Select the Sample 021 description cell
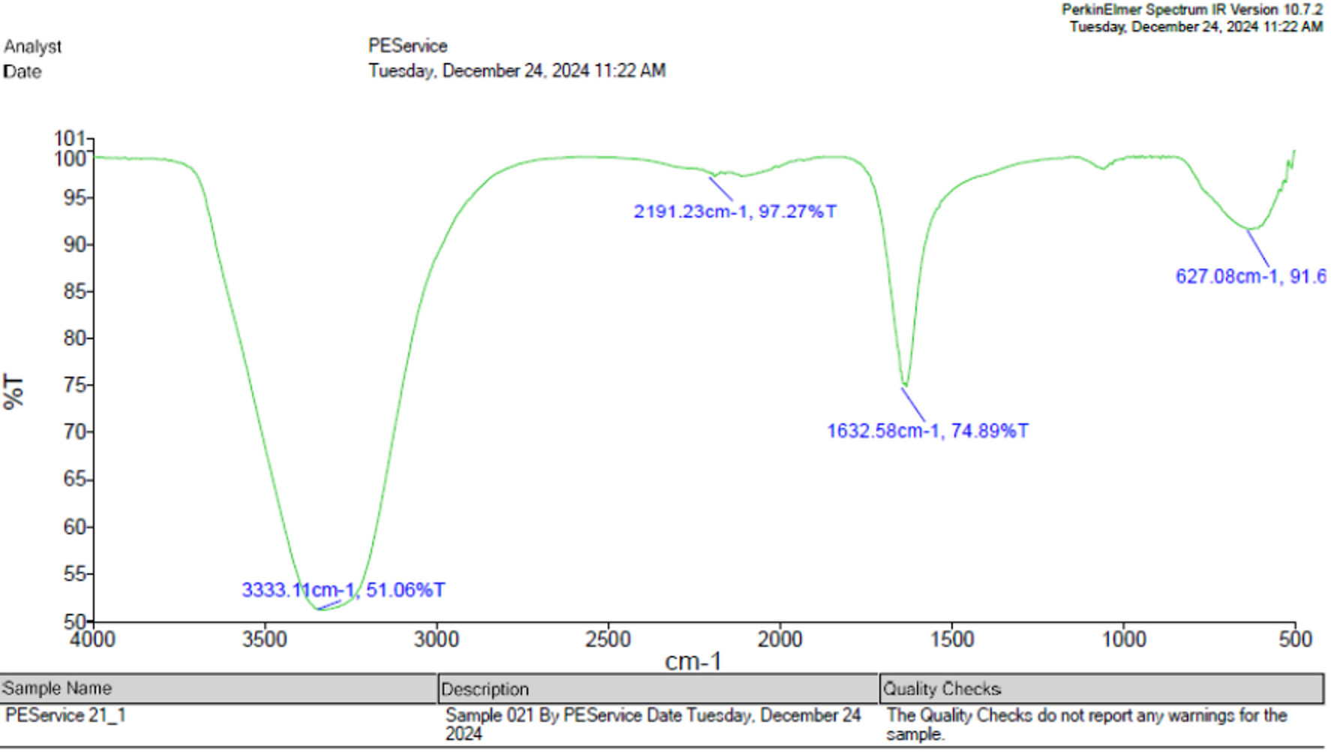 653,724
